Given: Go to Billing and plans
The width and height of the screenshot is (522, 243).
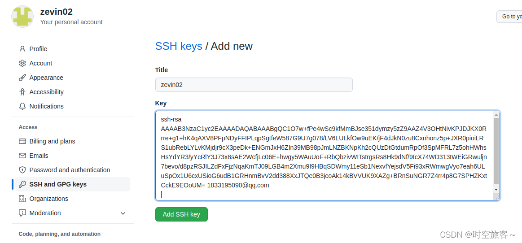Looking at the screenshot, I should pyautogui.click(x=52, y=141).
